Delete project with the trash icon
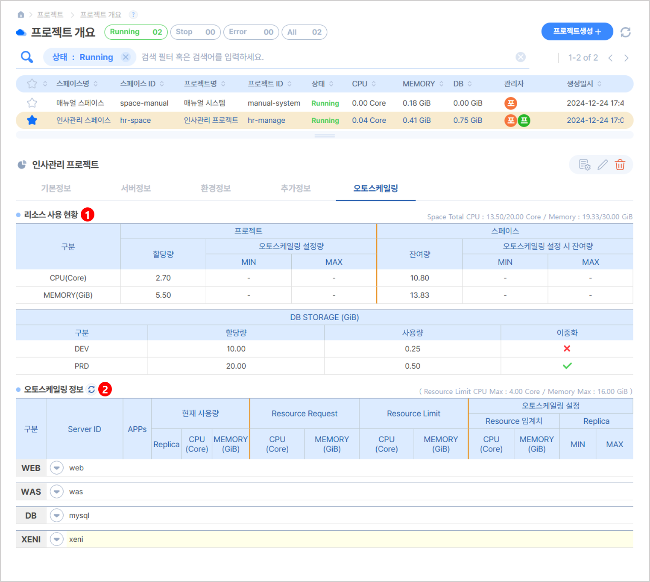This screenshot has height=582, width=650. tap(620, 165)
